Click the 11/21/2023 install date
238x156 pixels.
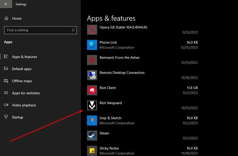tap(189, 108)
